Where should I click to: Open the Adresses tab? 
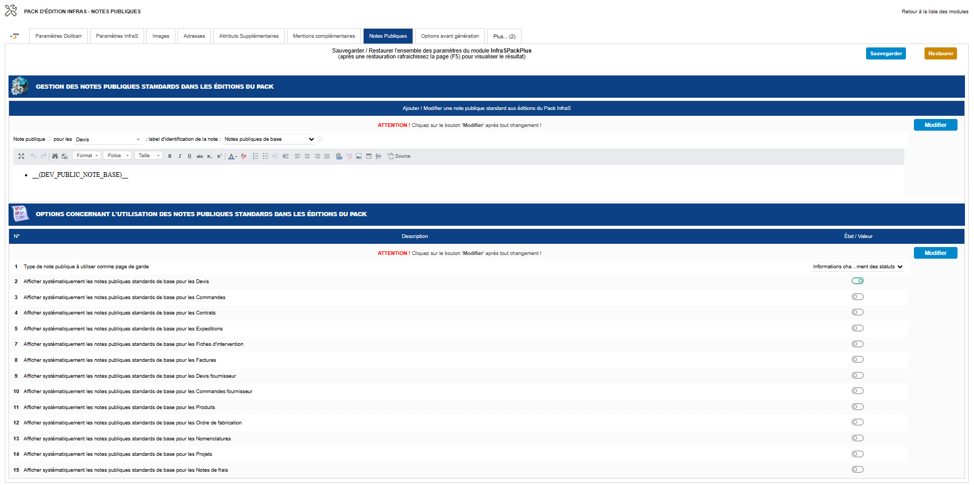tap(194, 36)
